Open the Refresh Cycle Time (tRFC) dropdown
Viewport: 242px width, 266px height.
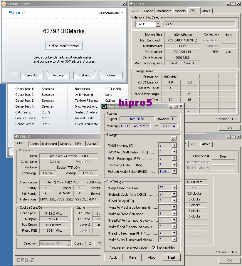(174, 194)
